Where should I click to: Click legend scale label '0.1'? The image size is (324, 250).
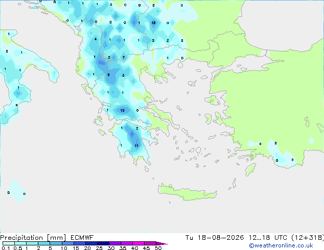click(6, 248)
